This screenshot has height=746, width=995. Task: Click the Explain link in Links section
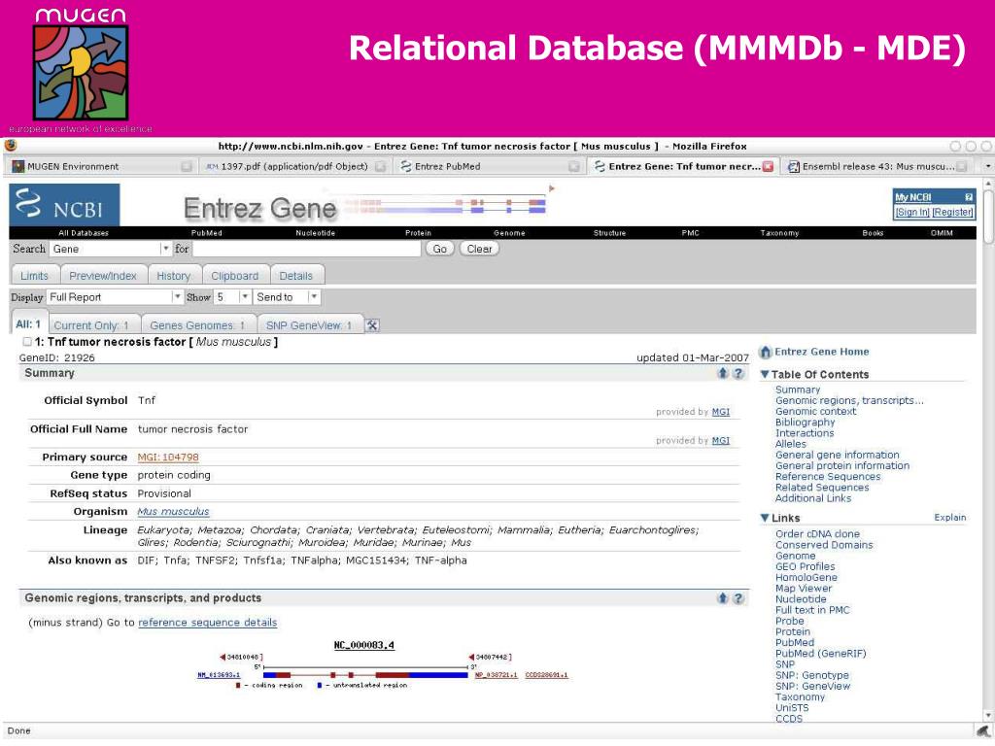[x=950, y=518]
